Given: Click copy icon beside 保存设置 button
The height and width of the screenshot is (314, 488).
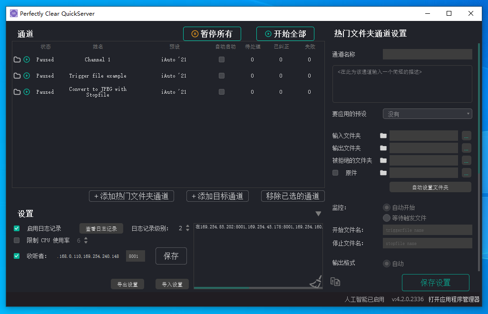Looking at the screenshot, I should pos(335,282).
